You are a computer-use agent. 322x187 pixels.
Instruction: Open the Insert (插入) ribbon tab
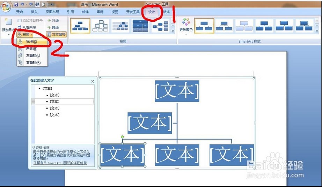[34, 12]
